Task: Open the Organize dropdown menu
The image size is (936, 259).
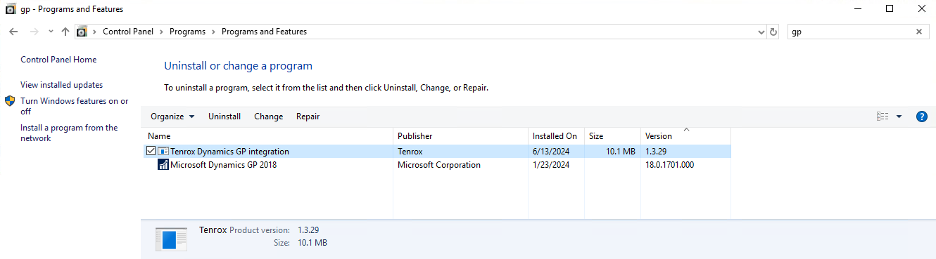Action: point(172,117)
